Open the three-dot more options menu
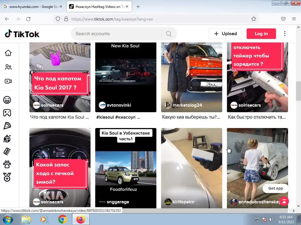Image resolution: width=301 pixels, height=225 pixels. [285, 34]
